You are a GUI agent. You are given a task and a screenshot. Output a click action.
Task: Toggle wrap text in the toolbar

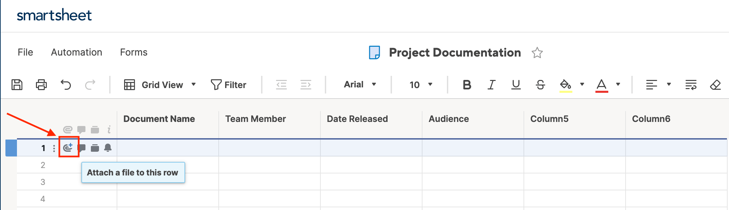691,85
